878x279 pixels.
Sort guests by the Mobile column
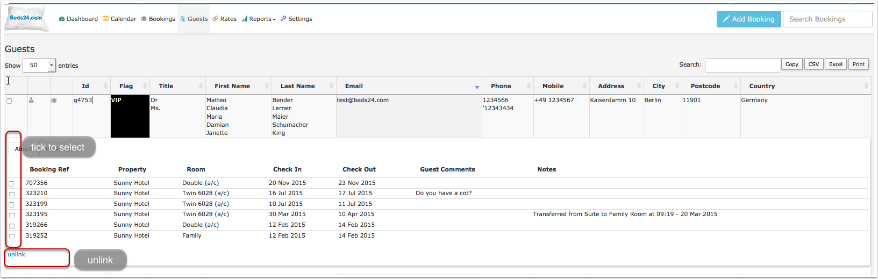click(x=561, y=86)
